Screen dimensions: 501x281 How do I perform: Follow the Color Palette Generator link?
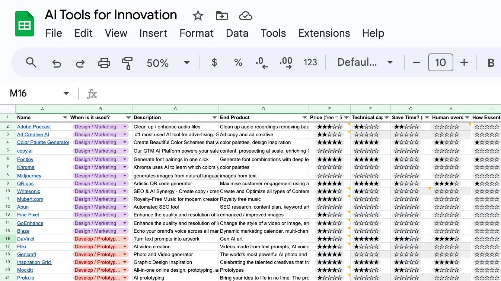coord(43,142)
